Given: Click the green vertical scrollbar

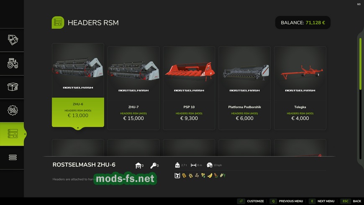Looking at the screenshot, I should click(360, 64).
